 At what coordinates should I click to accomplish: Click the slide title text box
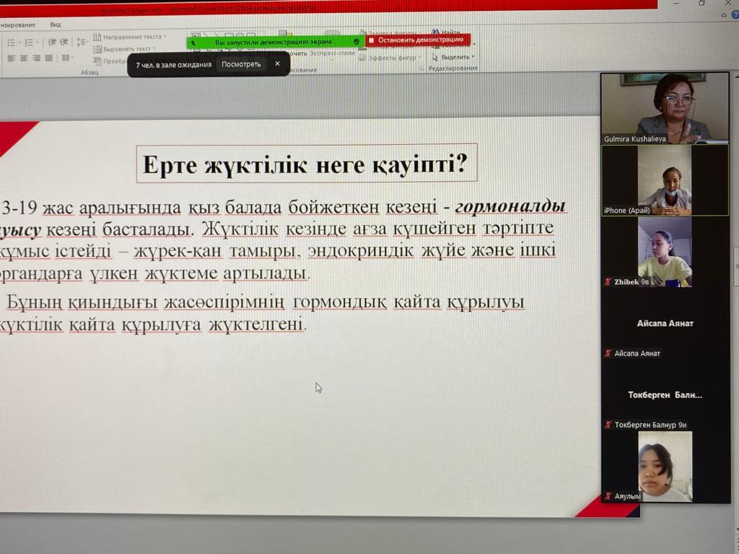306,164
